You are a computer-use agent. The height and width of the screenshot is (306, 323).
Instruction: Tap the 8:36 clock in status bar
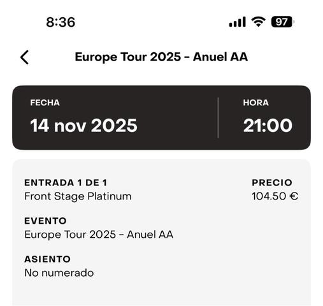(61, 22)
